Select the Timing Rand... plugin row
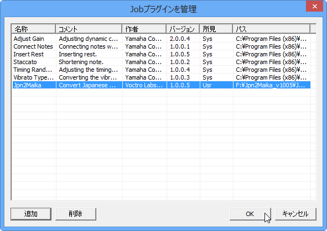The width and height of the screenshot is (327, 231). [161, 70]
